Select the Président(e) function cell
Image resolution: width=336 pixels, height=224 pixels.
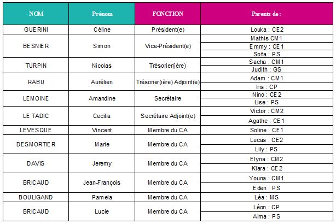167,30
